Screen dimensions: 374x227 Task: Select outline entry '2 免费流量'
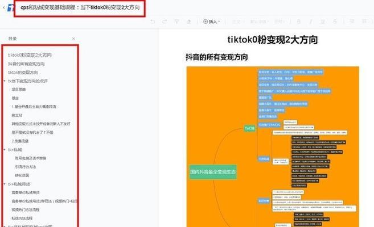click(x=20, y=141)
